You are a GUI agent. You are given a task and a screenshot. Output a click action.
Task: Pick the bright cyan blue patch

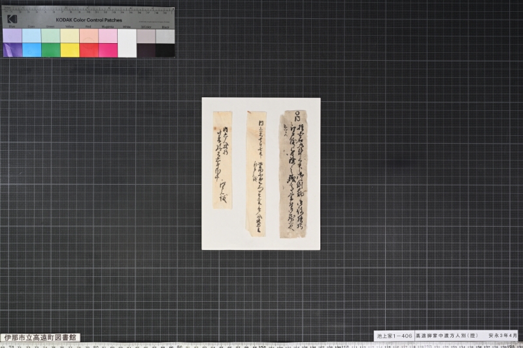tap(31, 50)
